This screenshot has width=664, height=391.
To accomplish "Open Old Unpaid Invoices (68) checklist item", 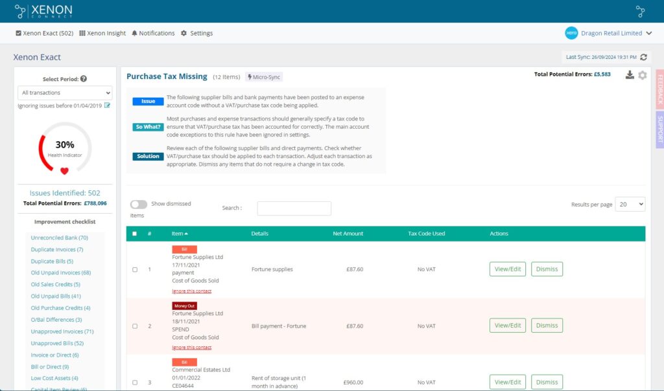I will pyautogui.click(x=60, y=273).
